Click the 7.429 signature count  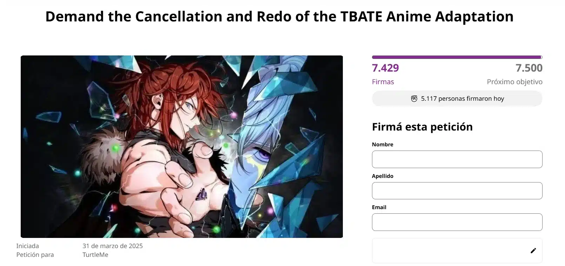click(385, 68)
